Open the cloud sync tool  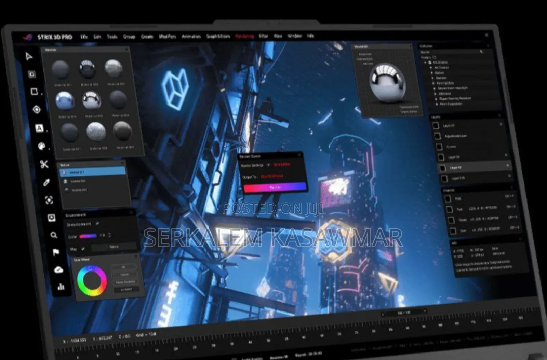coord(58,270)
